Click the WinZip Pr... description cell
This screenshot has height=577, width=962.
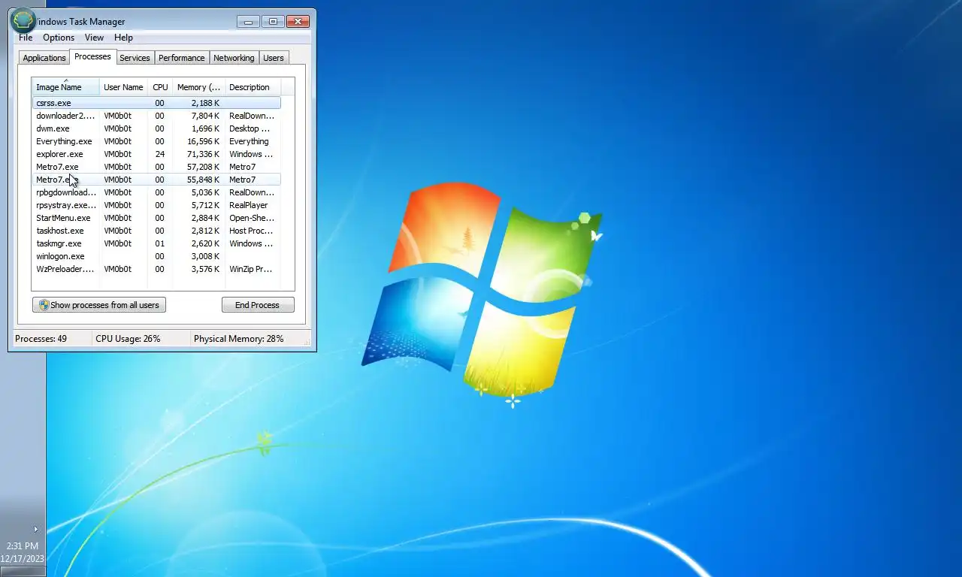[250, 269]
